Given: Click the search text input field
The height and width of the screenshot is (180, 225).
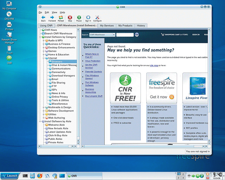Looking at the screenshot, I should tap(125, 35).
